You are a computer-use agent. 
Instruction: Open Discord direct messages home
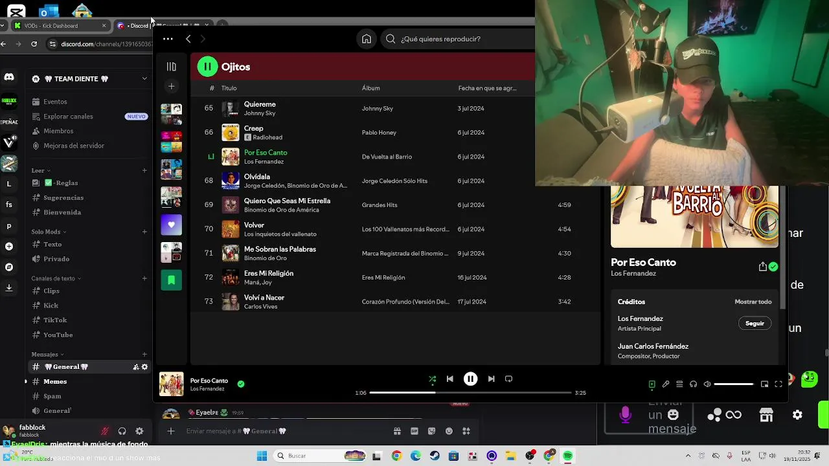pyautogui.click(x=9, y=78)
